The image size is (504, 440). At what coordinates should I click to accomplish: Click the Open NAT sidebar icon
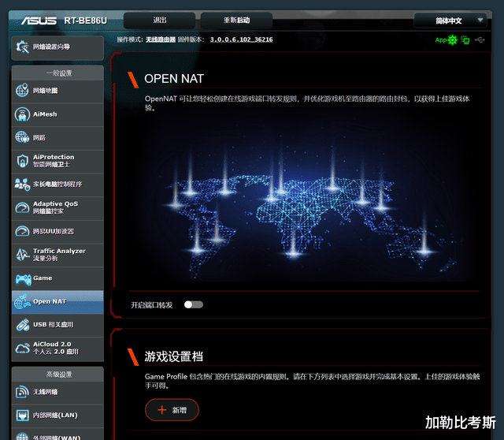tap(22, 301)
